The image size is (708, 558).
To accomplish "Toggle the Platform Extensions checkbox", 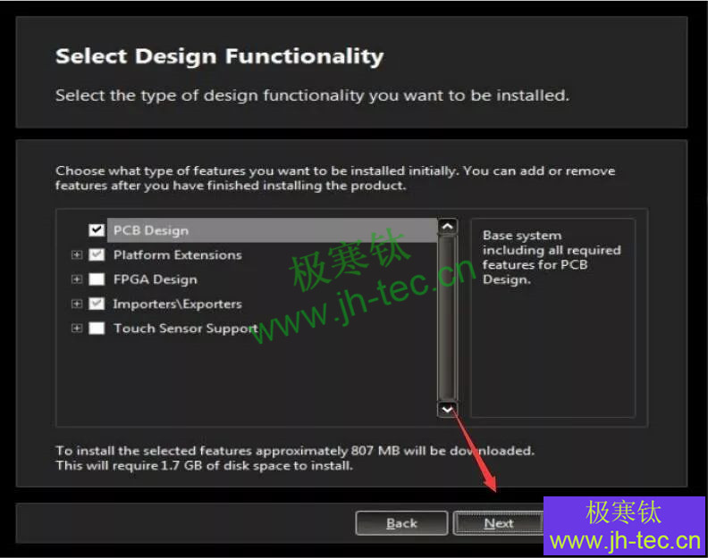I will coord(97,254).
